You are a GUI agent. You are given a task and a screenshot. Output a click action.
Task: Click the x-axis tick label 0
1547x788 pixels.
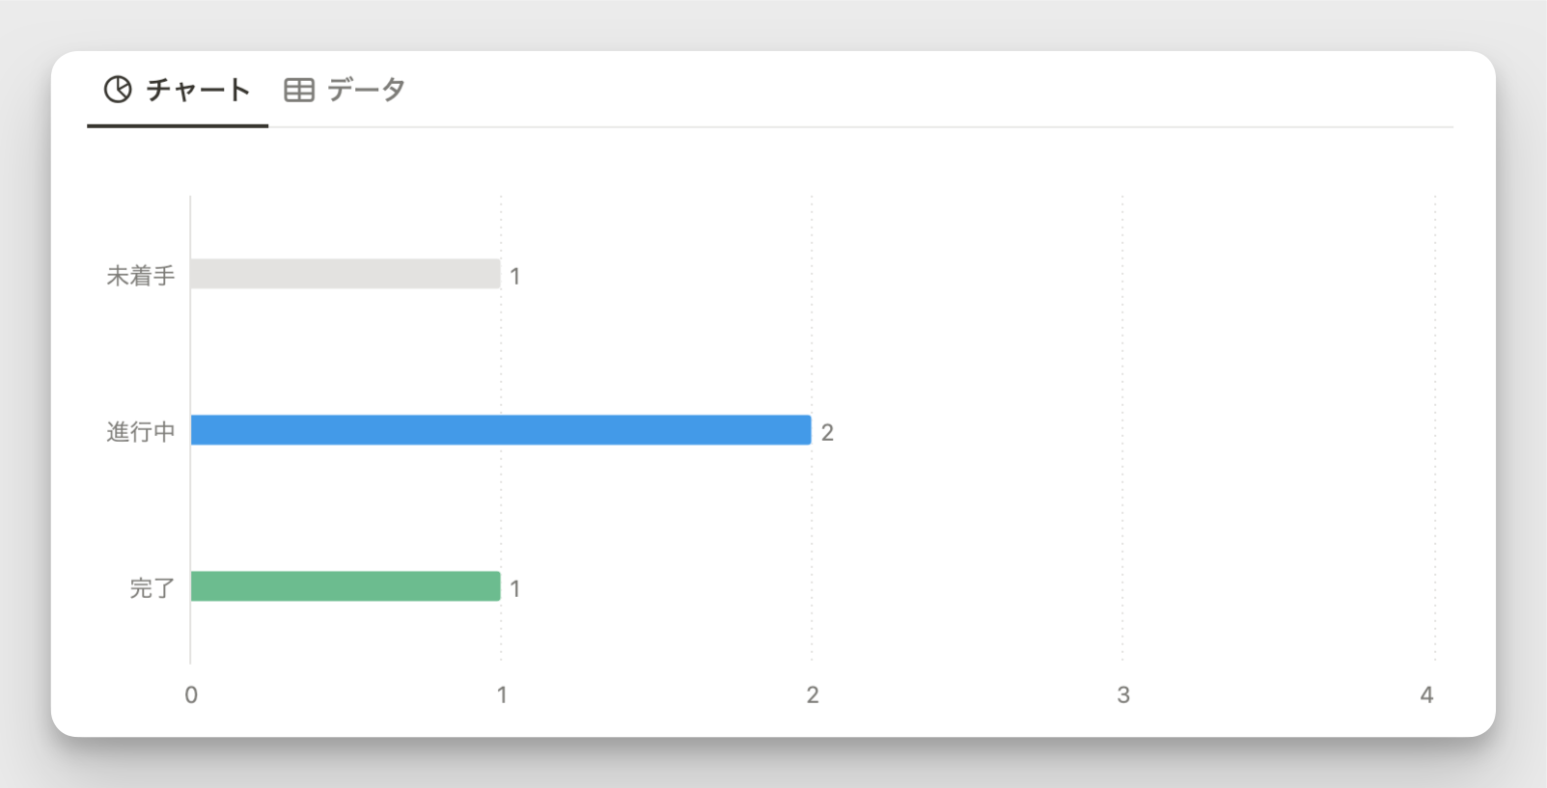click(x=191, y=695)
